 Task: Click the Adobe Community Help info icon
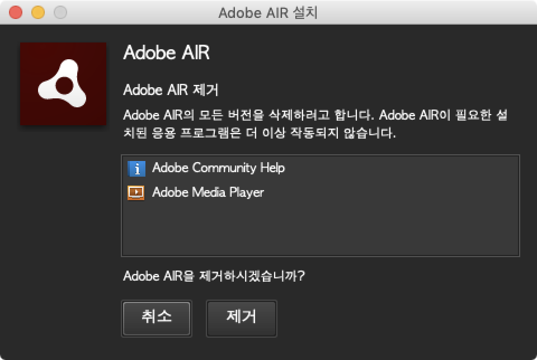coord(136,168)
